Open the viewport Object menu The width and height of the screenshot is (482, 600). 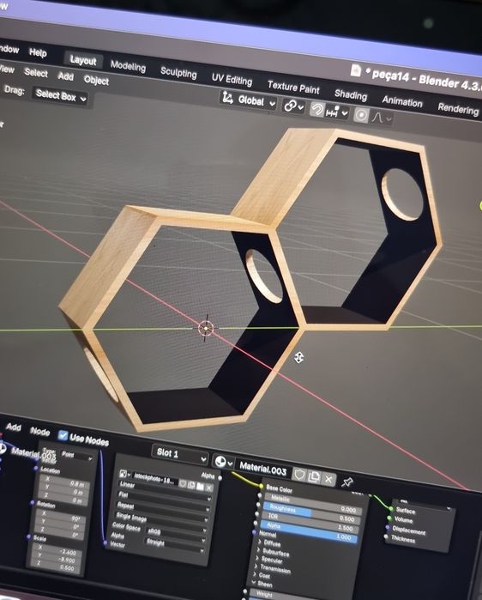coord(96,80)
